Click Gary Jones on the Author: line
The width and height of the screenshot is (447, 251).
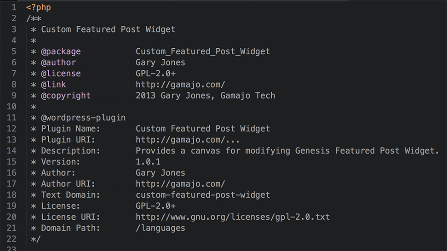(x=160, y=173)
